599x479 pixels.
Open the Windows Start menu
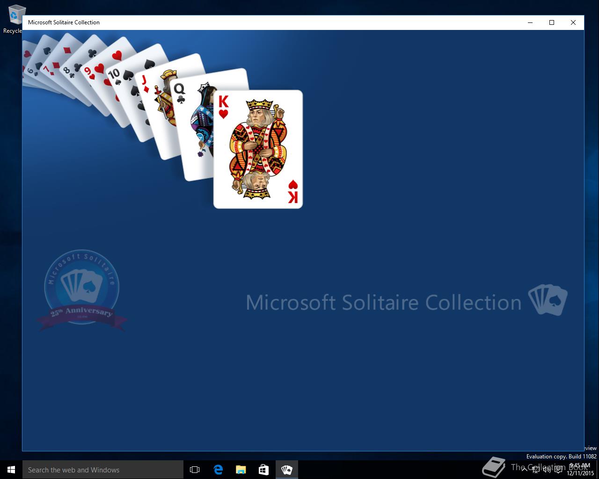[x=11, y=470]
